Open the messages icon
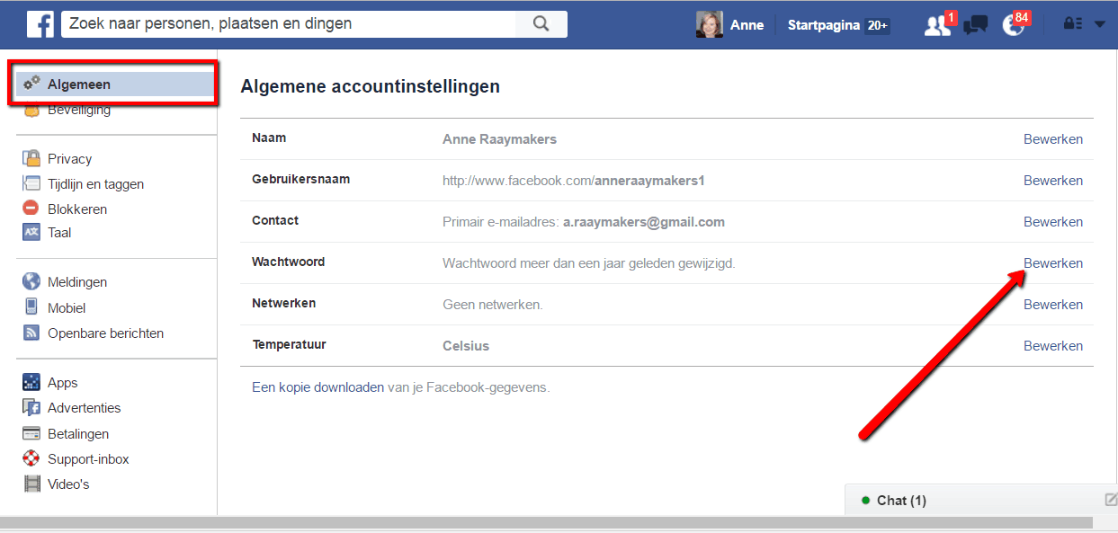The image size is (1118, 533). (976, 25)
